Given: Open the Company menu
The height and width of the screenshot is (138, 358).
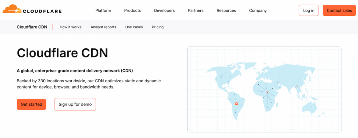Looking at the screenshot, I should (x=258, y=10).
